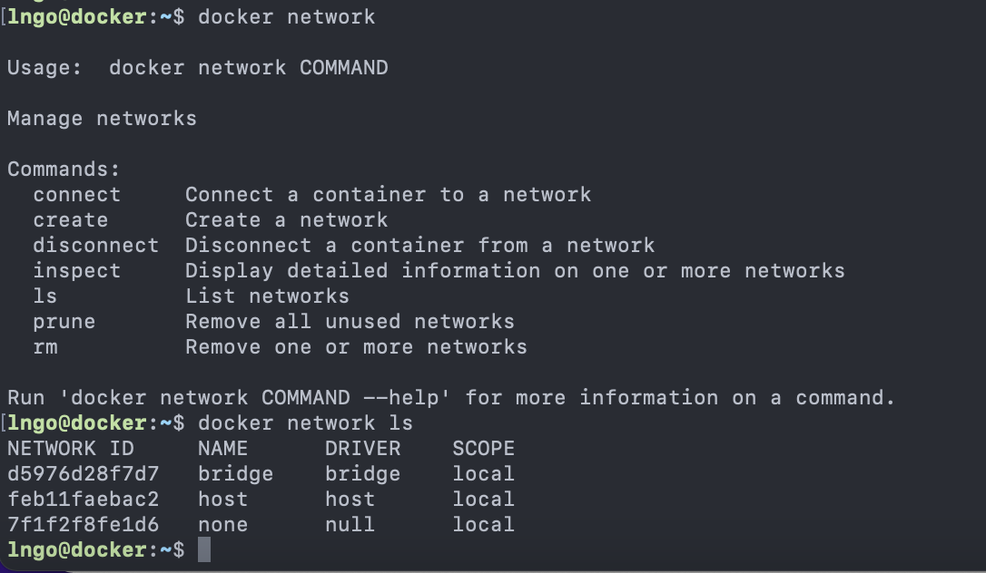Click the "connect" command in the list
986x573 pixels.
point(77,195)
